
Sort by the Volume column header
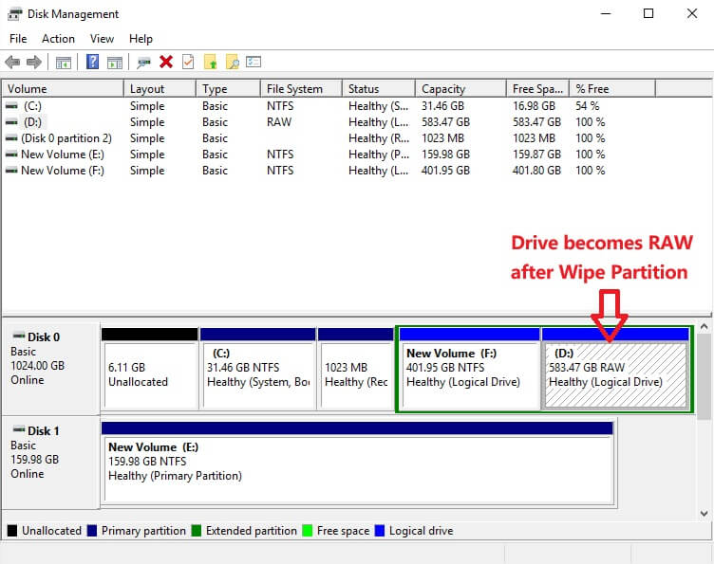[63, 88]
